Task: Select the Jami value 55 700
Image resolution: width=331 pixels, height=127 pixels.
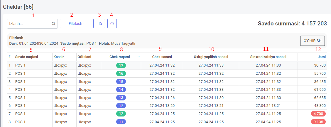Action: [320, 74]
